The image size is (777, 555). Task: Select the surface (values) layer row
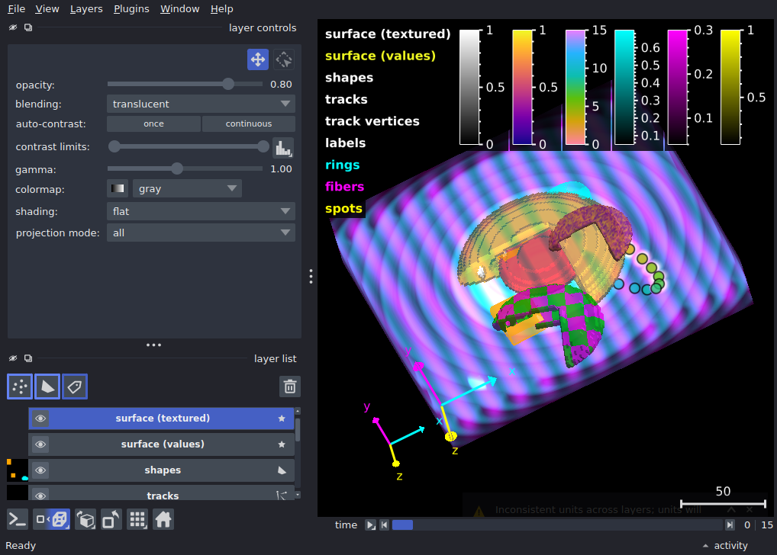(x=162, y=444)
